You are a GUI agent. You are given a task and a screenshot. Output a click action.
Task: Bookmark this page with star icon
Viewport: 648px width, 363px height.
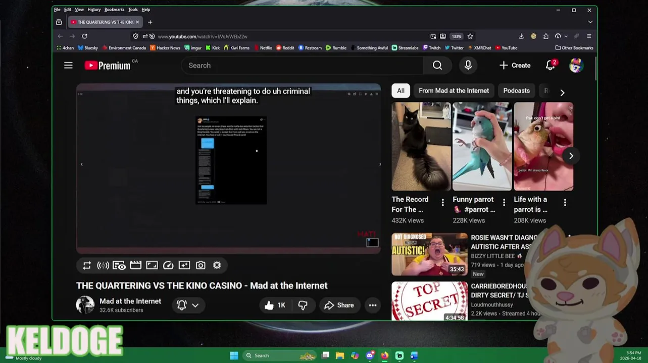(x=470, y=36)
